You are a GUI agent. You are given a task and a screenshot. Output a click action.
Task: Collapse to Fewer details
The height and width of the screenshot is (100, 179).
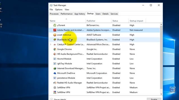[58, 99]
